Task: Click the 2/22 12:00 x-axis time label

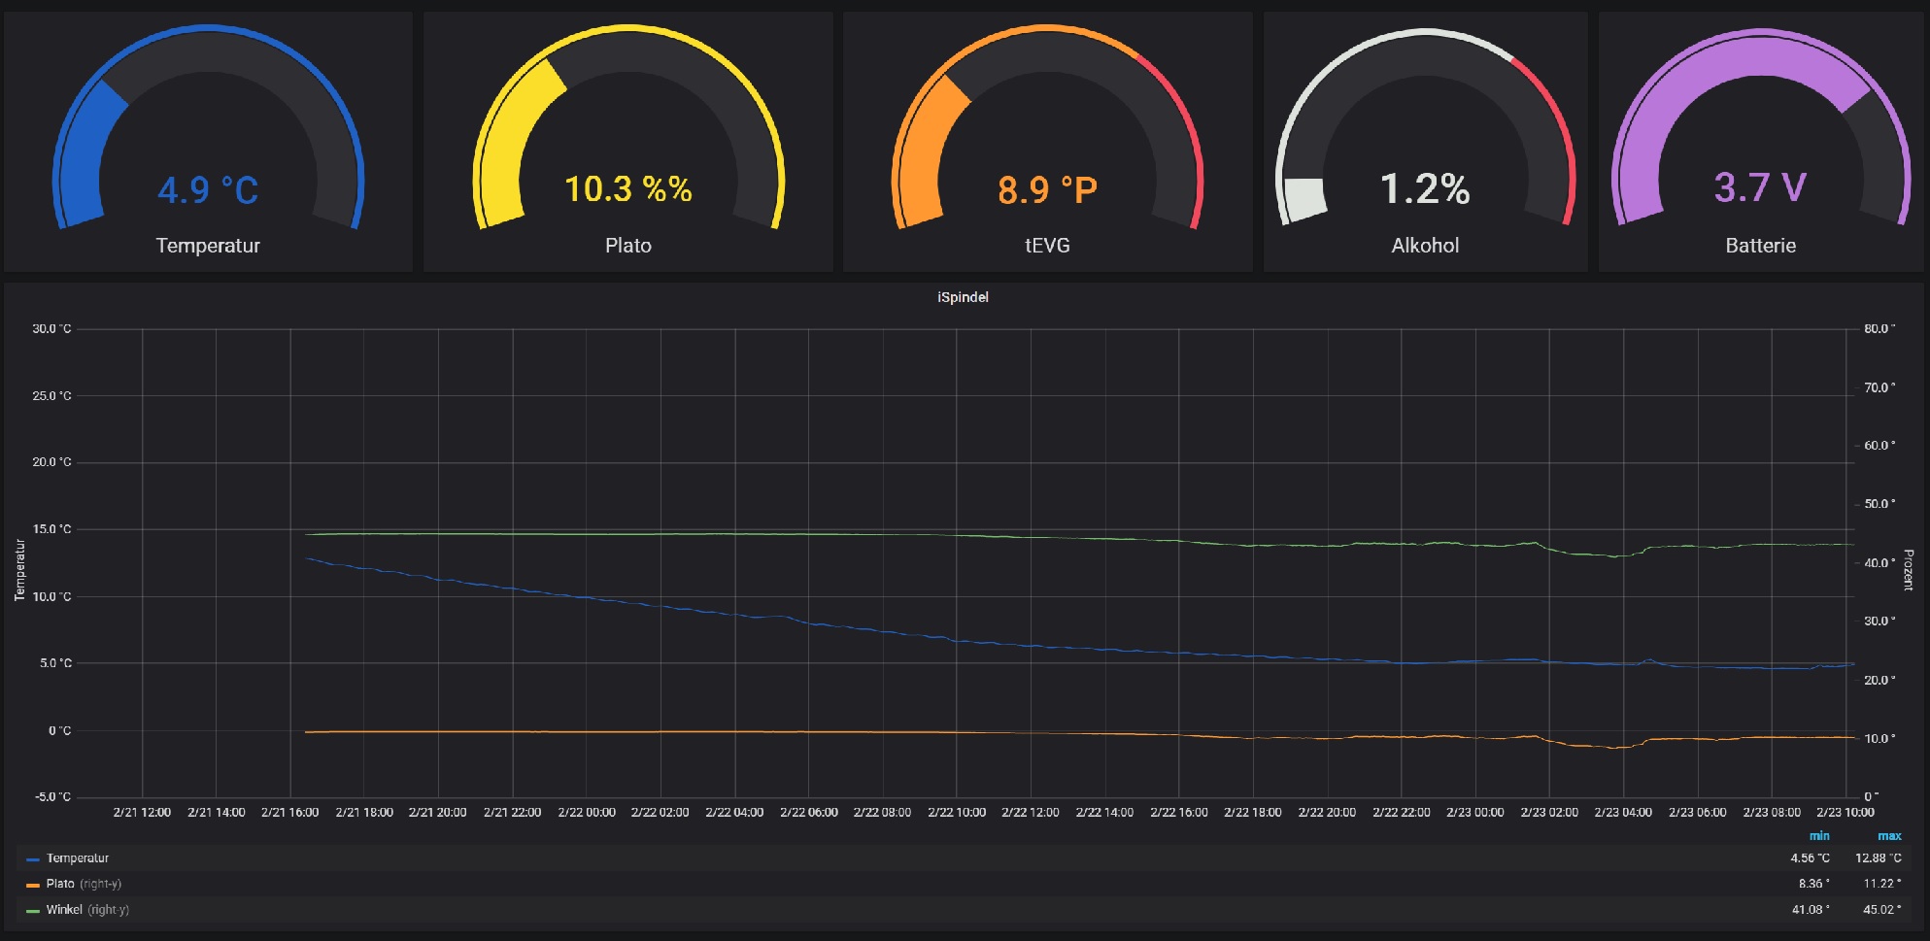Action: [x=1031, y=813]
